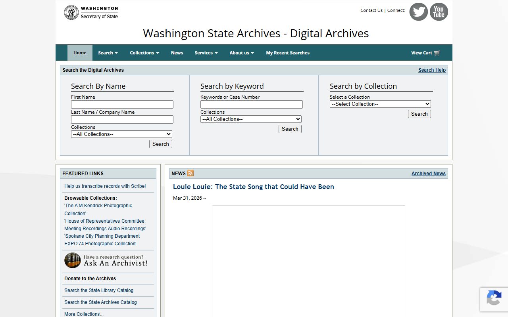Open Search the State Library Catalog
Viewport: 508px width, 317px height.
99,290
